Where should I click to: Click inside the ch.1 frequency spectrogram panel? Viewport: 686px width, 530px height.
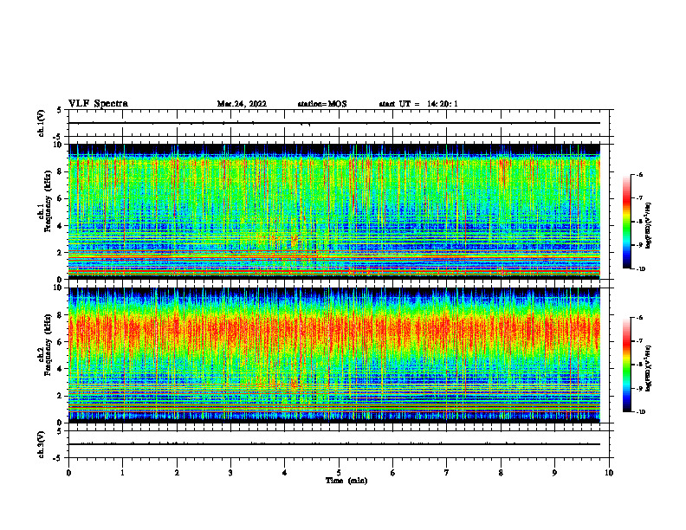click(x=334, y=211)
